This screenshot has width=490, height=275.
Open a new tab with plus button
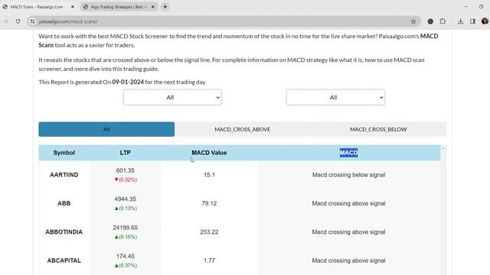165,7
